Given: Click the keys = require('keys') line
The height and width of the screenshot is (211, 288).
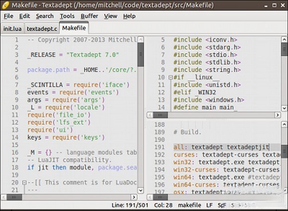Looking at the screenshot, I should [x=66, y=138].
